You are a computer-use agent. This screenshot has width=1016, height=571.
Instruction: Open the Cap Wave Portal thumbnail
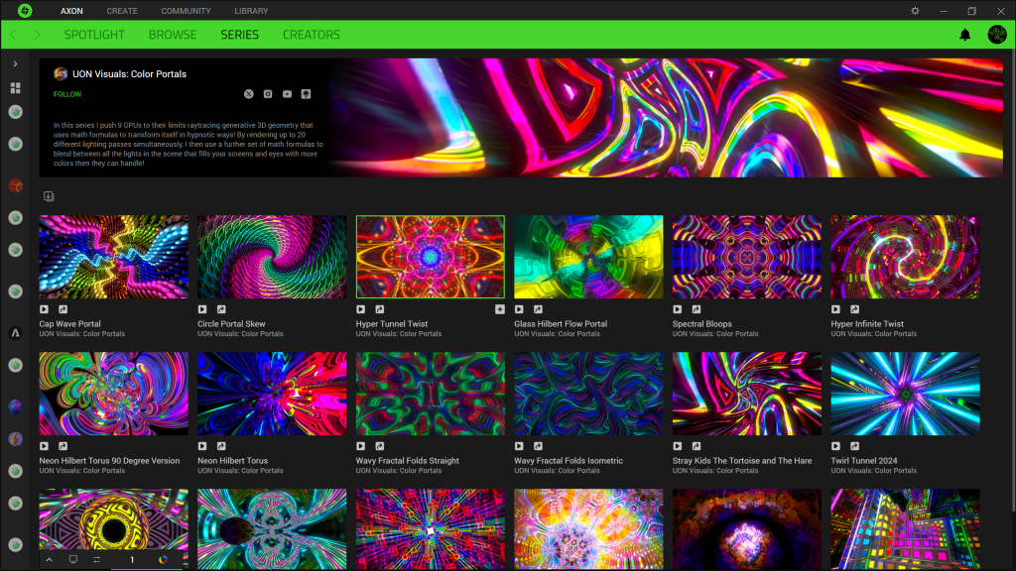tap(113, 257)
